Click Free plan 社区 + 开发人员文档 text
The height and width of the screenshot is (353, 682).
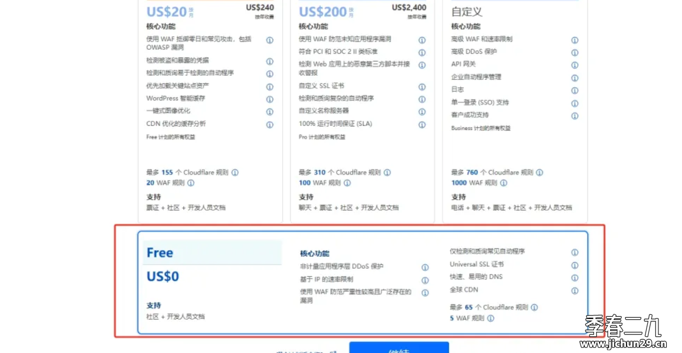(x=176, y=317)
